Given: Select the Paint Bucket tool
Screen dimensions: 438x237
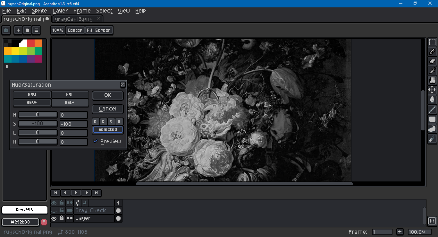Looking at the screenshot, I should point(432,100).
